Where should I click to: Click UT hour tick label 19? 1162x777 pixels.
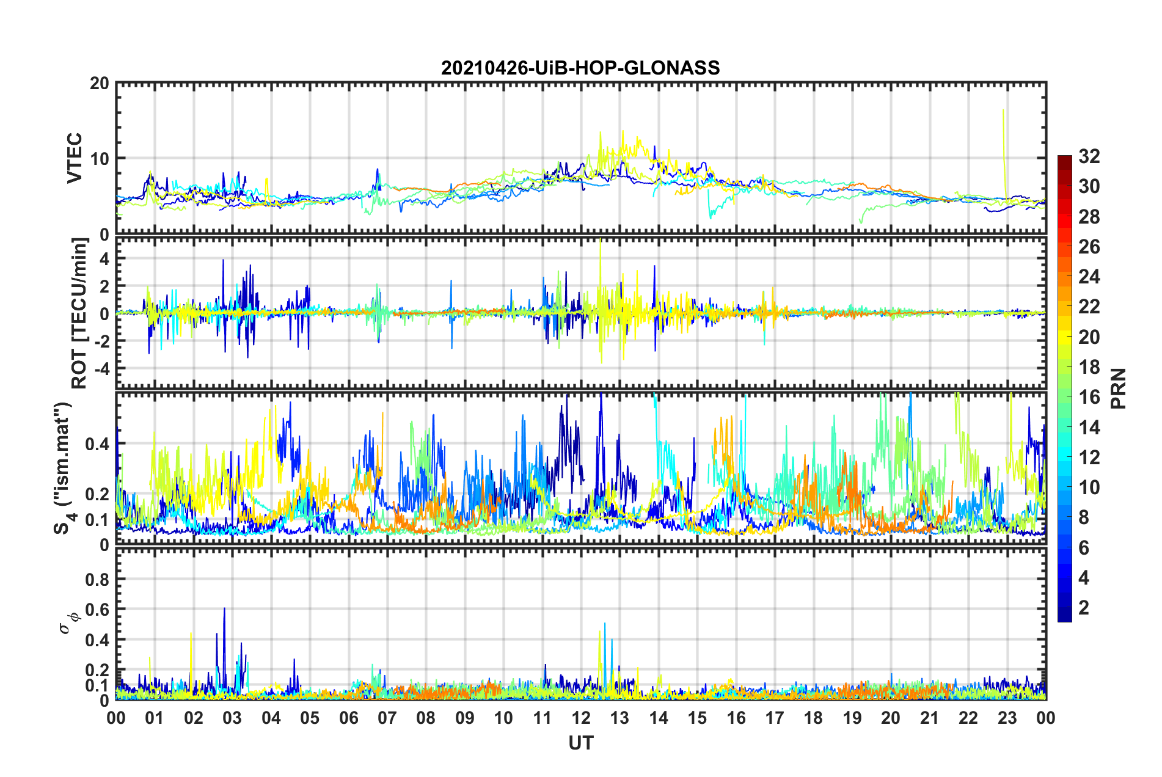pos(852,718)
